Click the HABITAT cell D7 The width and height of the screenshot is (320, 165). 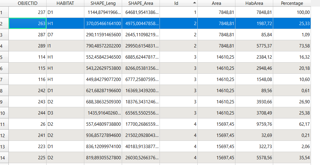[x=65, y=34]
